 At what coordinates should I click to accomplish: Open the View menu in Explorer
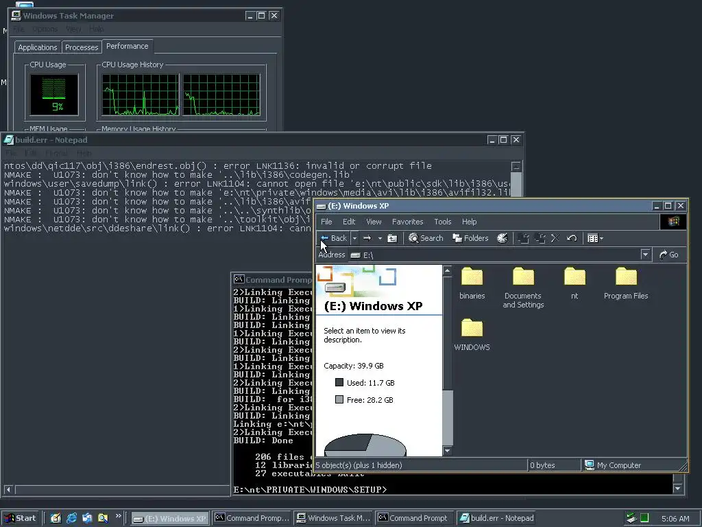[x=374, y=222]
